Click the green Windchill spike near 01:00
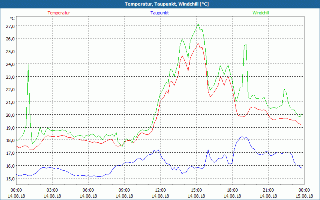 [28, 65]
